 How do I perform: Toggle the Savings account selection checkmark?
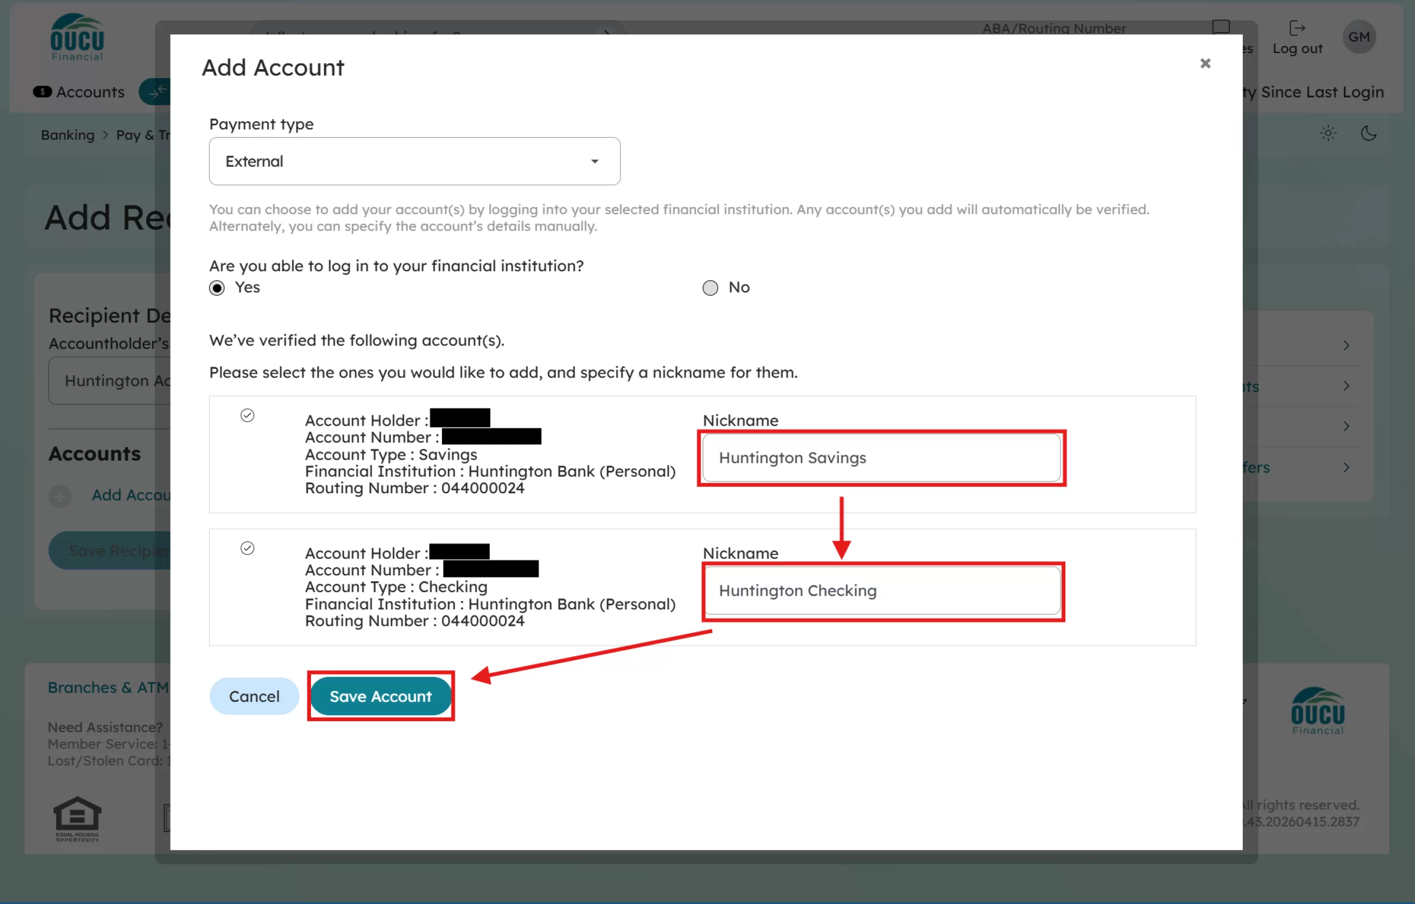[247, 416]
